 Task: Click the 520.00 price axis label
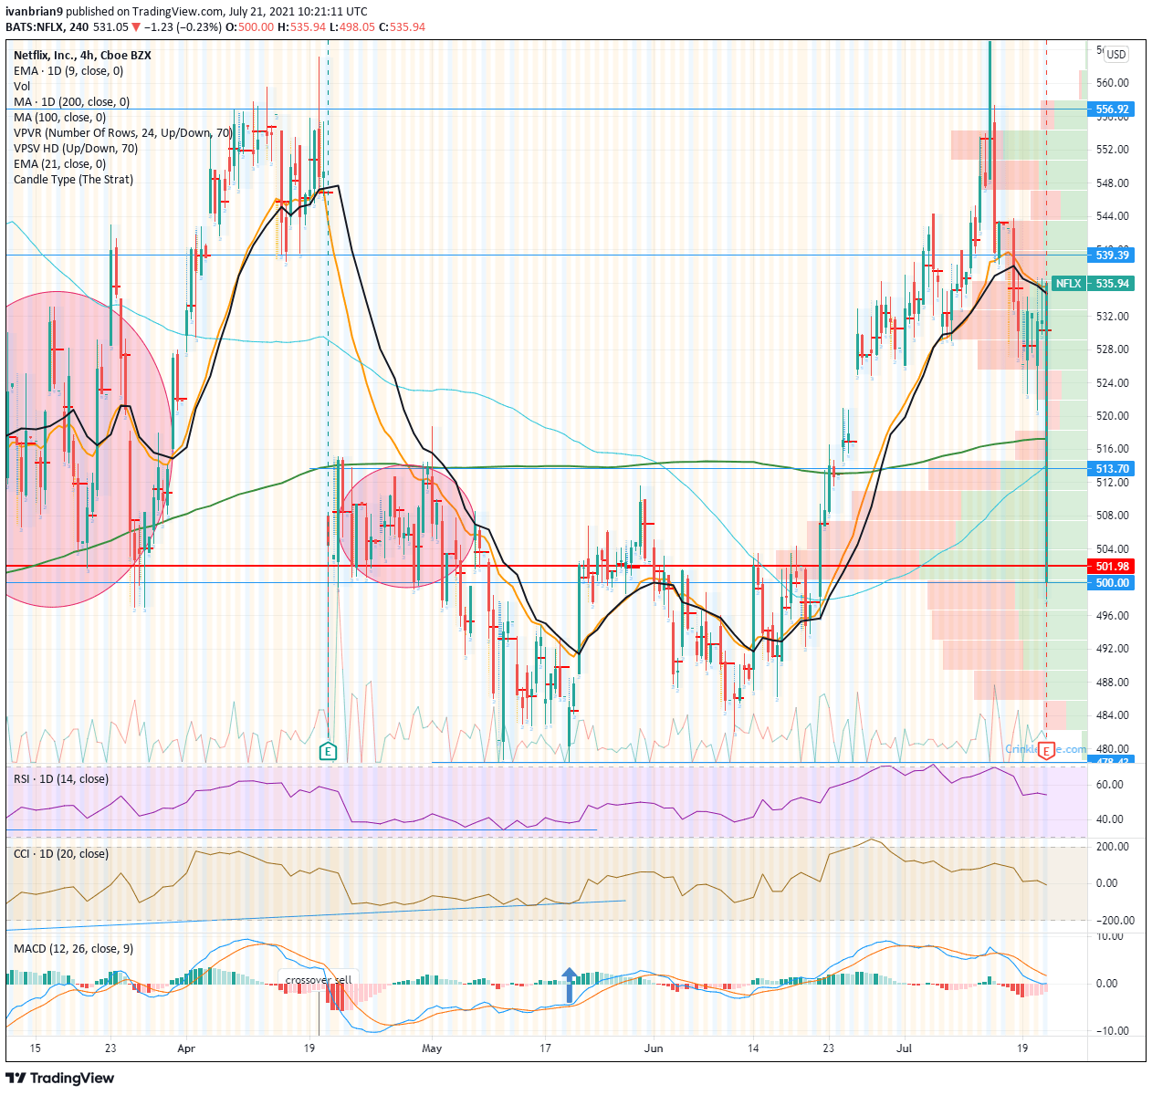click(x=1112, y=415)
